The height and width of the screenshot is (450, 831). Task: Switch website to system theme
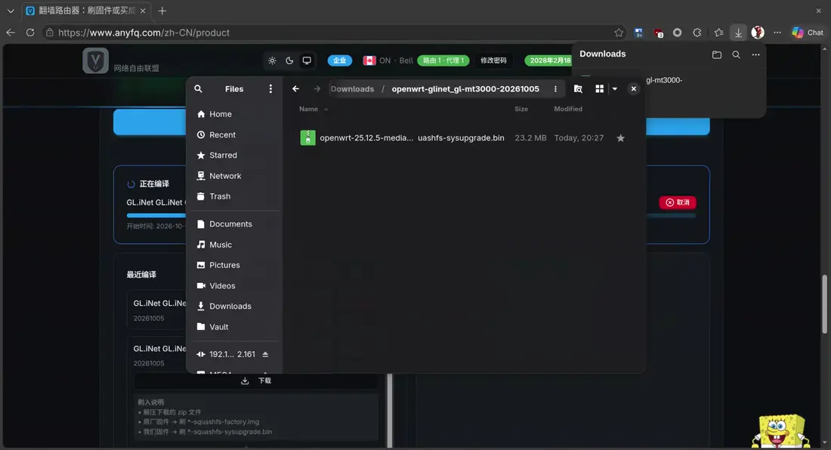pos(307,60)
